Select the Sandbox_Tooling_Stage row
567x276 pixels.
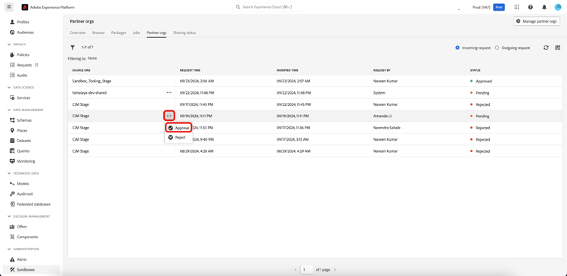315,81
